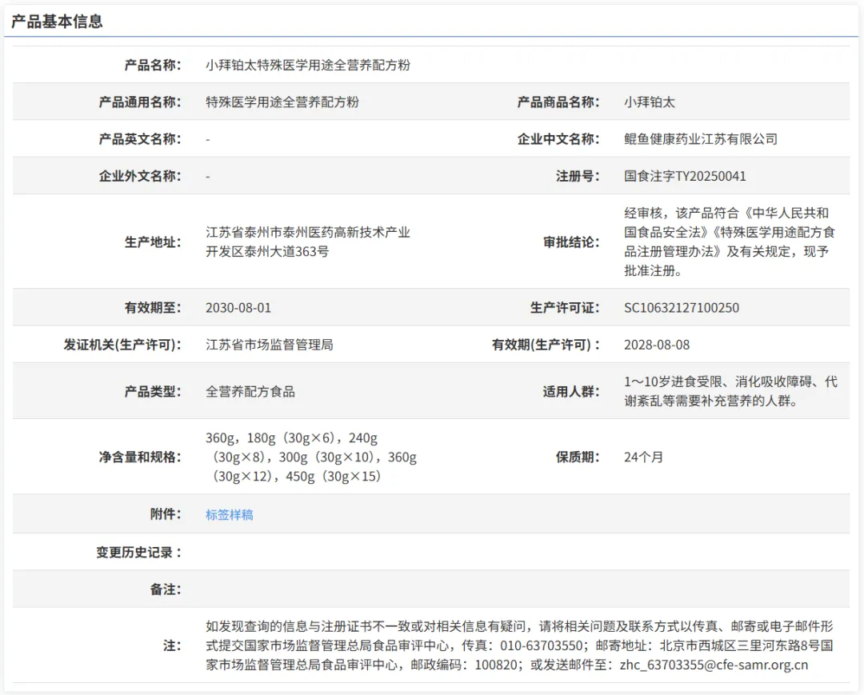The image size is (864, 695).
Task: Click registration number 国食注字TY20250041
Action: pyautogui.click(x=684, y=176)
